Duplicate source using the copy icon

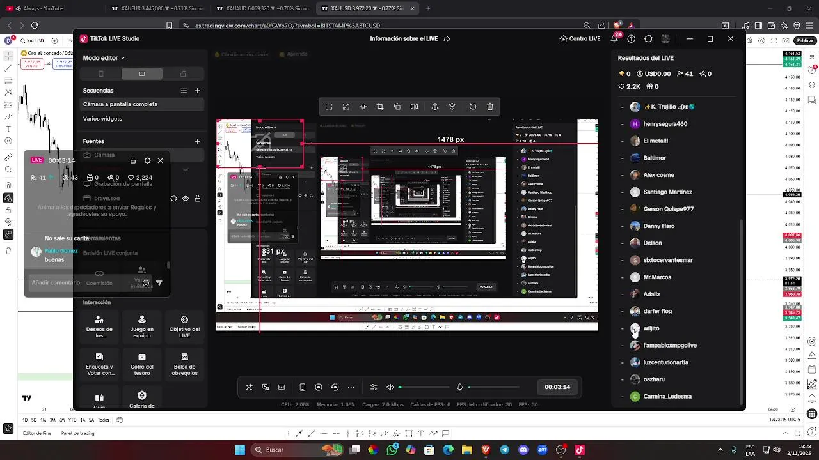coord(397,107)
